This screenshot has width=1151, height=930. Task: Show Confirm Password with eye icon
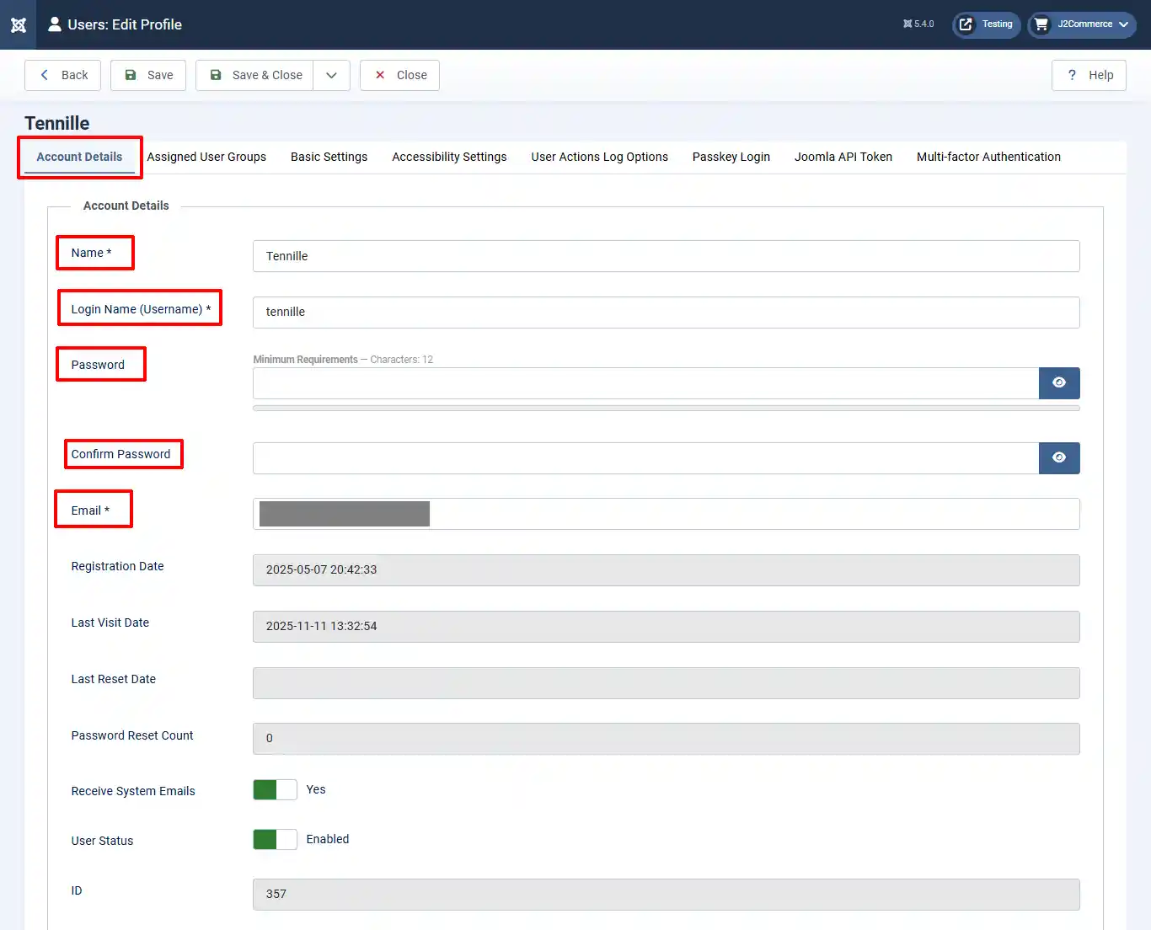(x=1059, y=458)
